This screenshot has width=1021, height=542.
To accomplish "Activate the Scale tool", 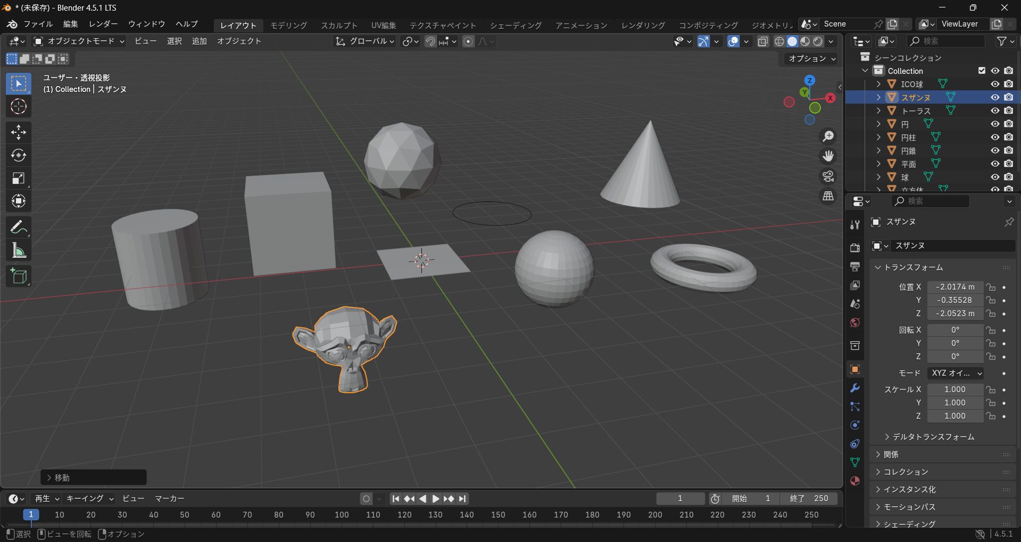I will point(19,179).
